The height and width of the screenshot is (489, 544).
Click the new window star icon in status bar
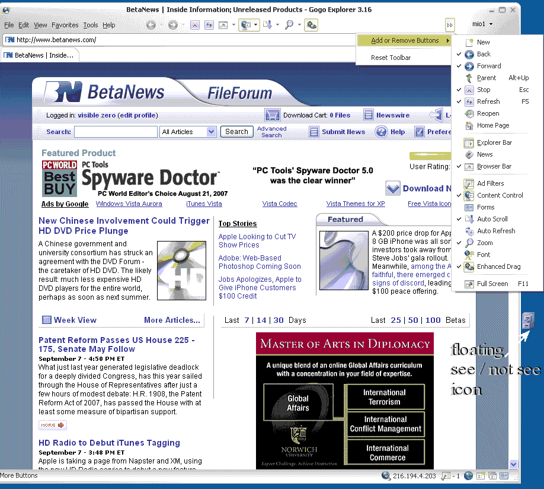coord(481,476)
